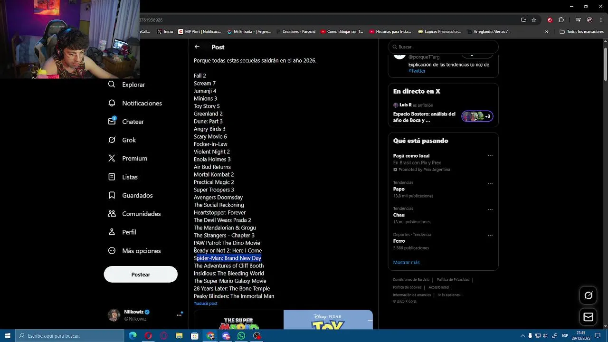Bookmark this page with the star icon
Image resolution: width=608 pixels, height=342 pixels.
tap(534, 20)
